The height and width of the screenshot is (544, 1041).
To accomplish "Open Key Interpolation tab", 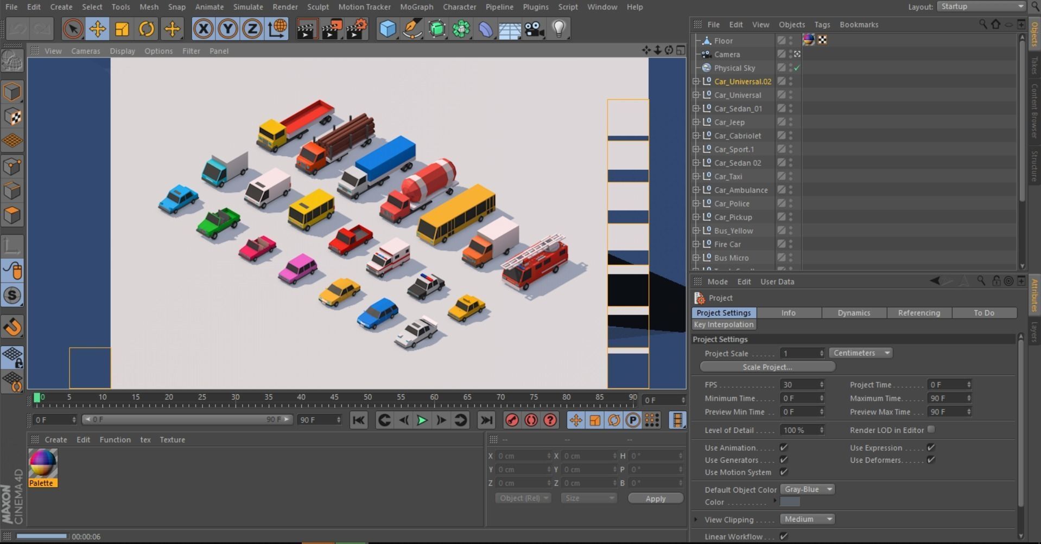I will click(x=723, y=324).
